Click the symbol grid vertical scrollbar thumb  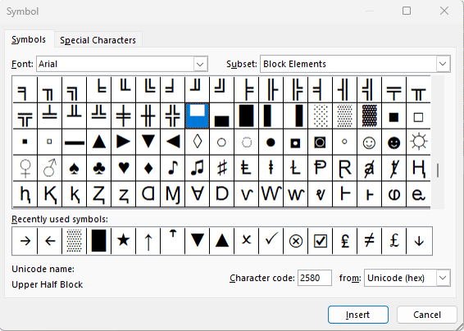pos(438,170)
